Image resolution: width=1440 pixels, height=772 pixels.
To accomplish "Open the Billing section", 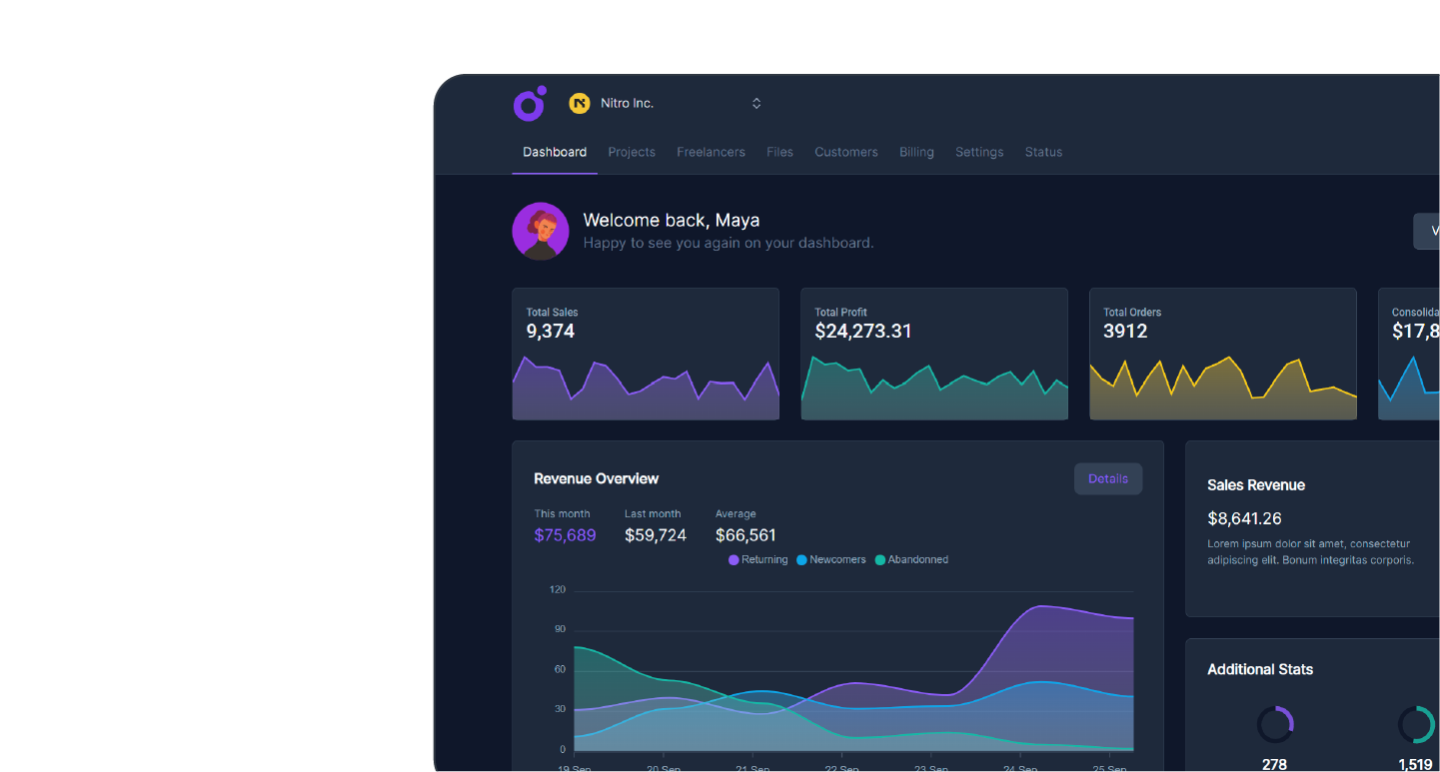I will click(x=916, y=152).
